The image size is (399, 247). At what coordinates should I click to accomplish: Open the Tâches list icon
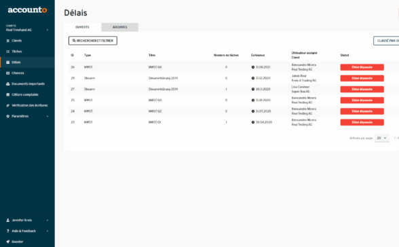point(7,52)
